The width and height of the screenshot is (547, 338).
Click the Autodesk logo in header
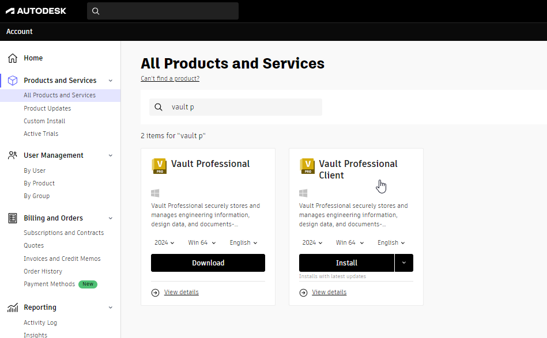point(36,11)
